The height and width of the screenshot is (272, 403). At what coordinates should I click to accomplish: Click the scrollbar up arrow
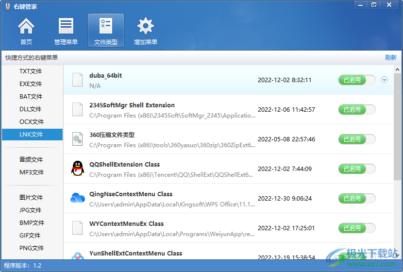click(397, 69)
